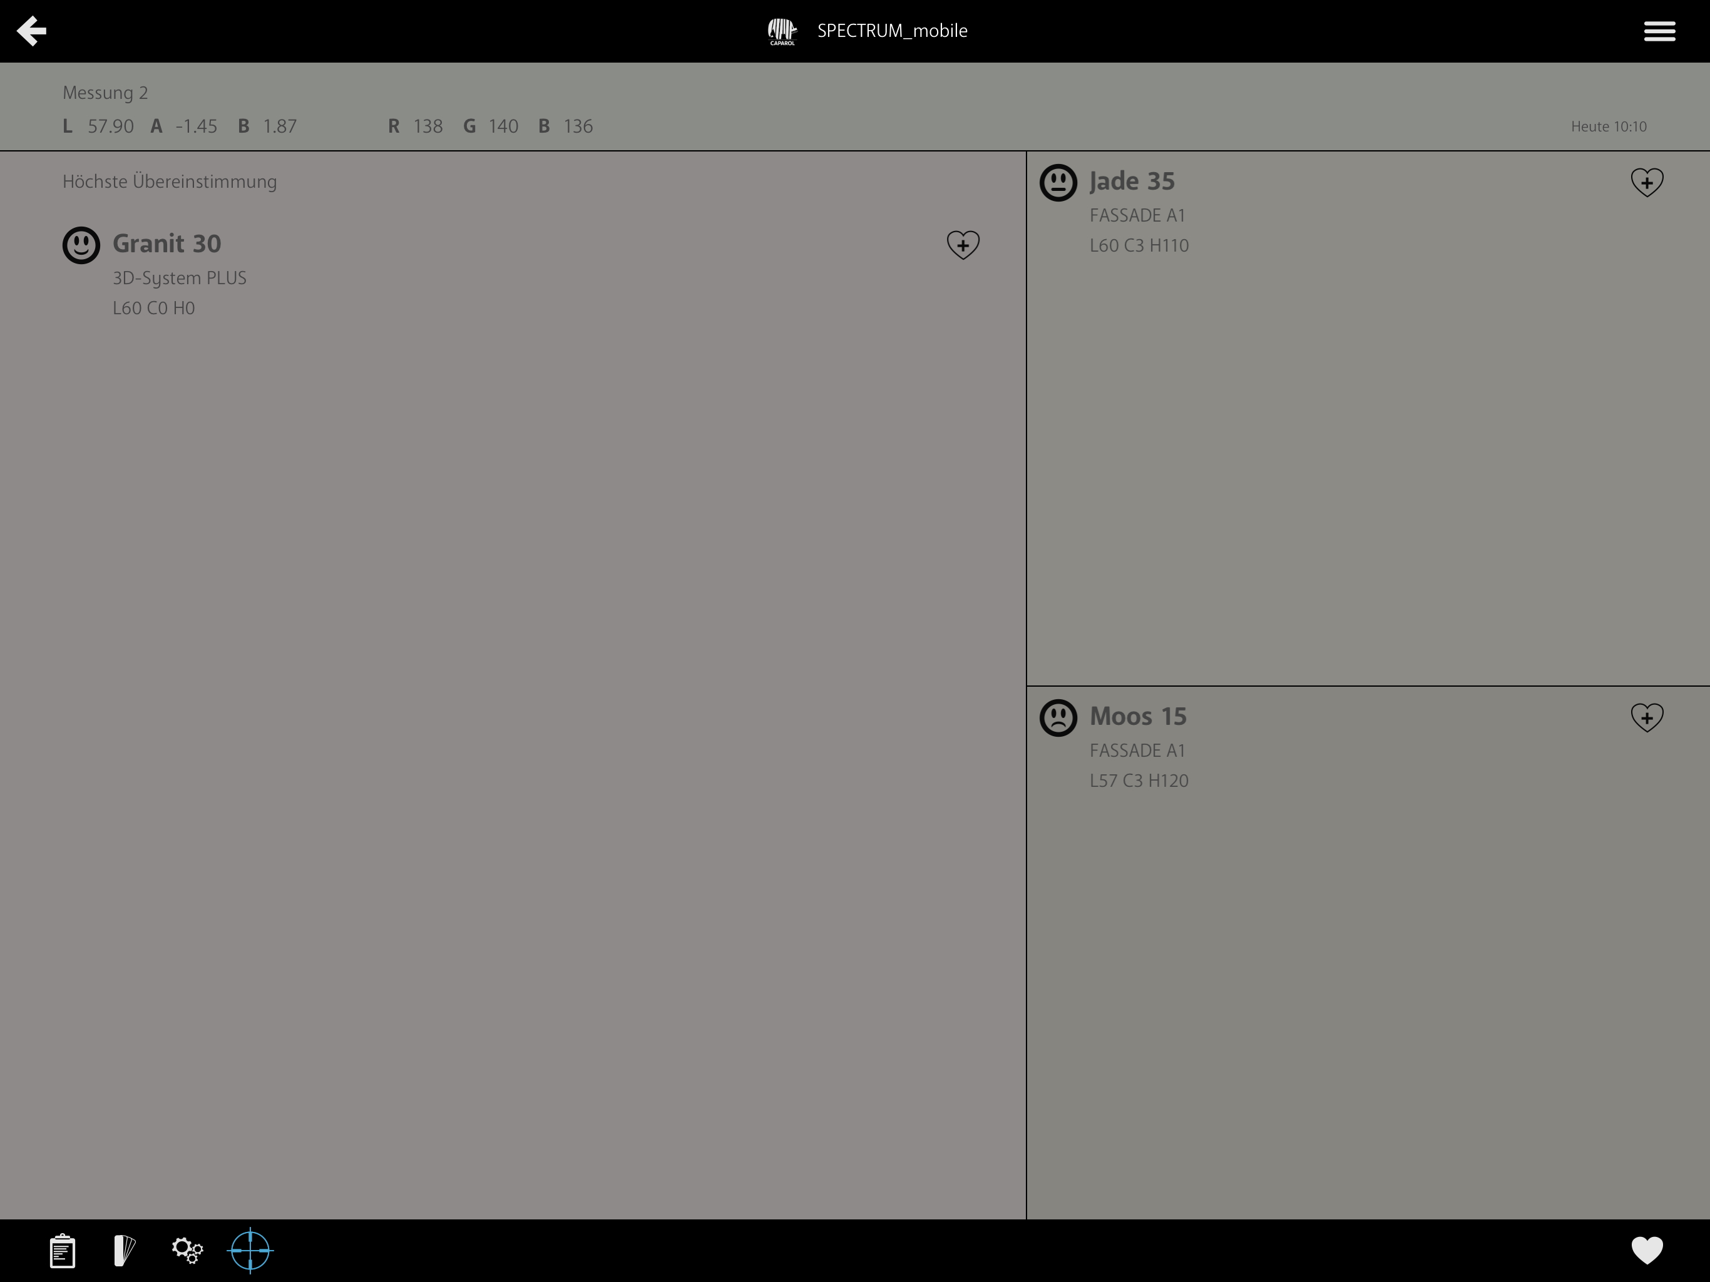
Task: Tap the Caparol logo in header
Action: 782,32
